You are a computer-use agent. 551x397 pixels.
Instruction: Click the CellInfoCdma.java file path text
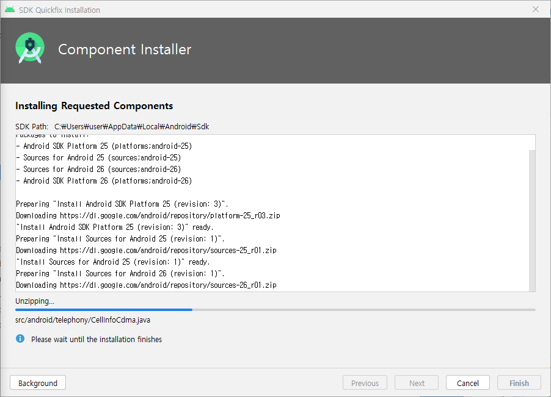tap(82, 320)
